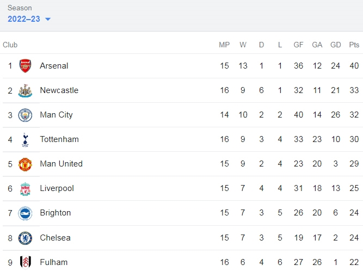The image size is (363, 271).
Task: Click the blue season dropdown arrow
Action: pos(48,19)
